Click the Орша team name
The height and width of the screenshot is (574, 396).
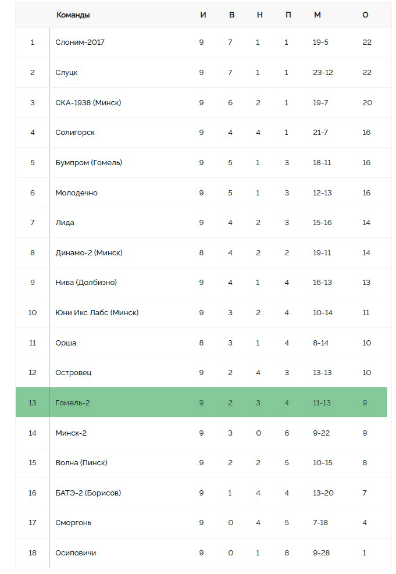tap(66, 343)
